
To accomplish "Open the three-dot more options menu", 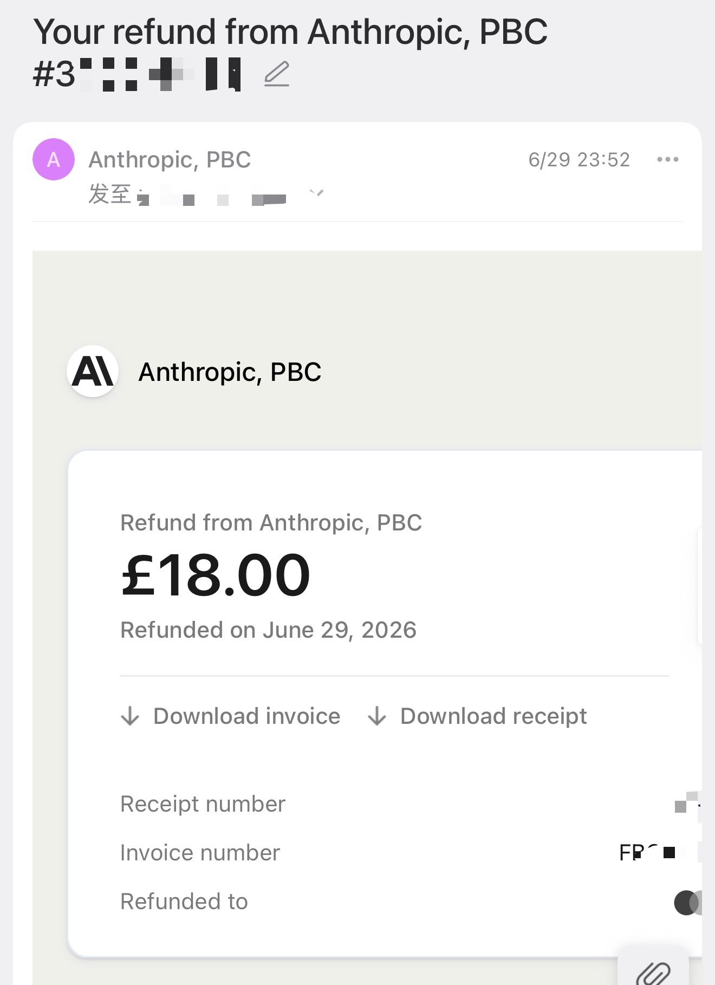I will pyautogui.click(x=667, y=159).
